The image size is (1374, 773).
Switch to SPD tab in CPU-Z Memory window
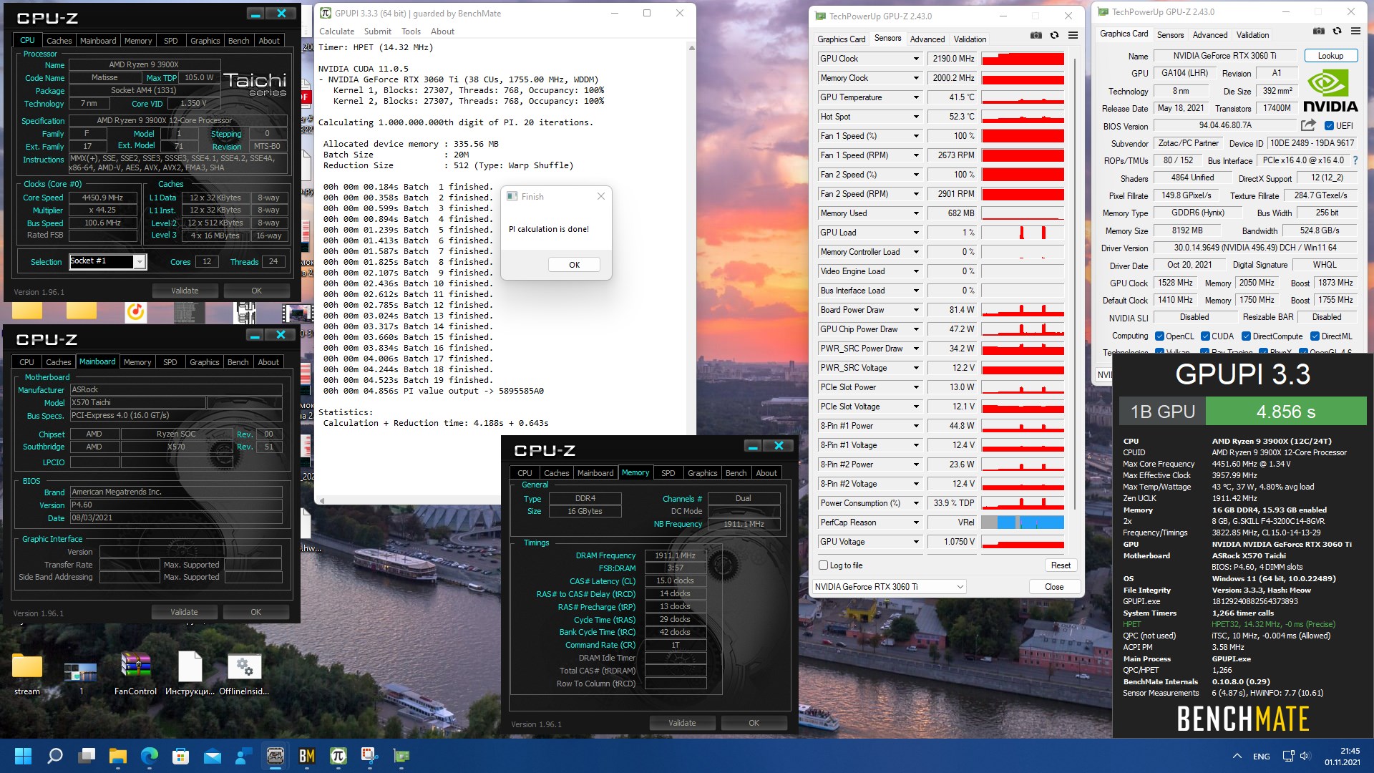click(668, 473)
